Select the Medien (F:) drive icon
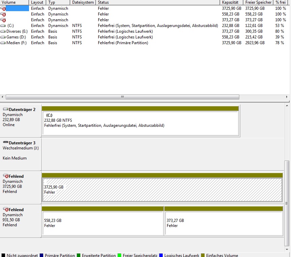This screenshot has width=291, height=257. point(3,43)
